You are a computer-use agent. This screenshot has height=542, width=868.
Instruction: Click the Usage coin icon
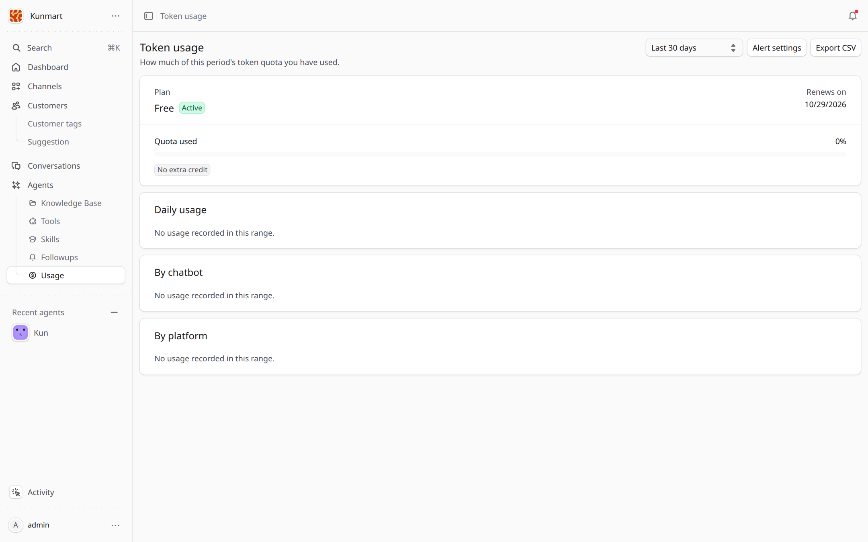point(33,275)
